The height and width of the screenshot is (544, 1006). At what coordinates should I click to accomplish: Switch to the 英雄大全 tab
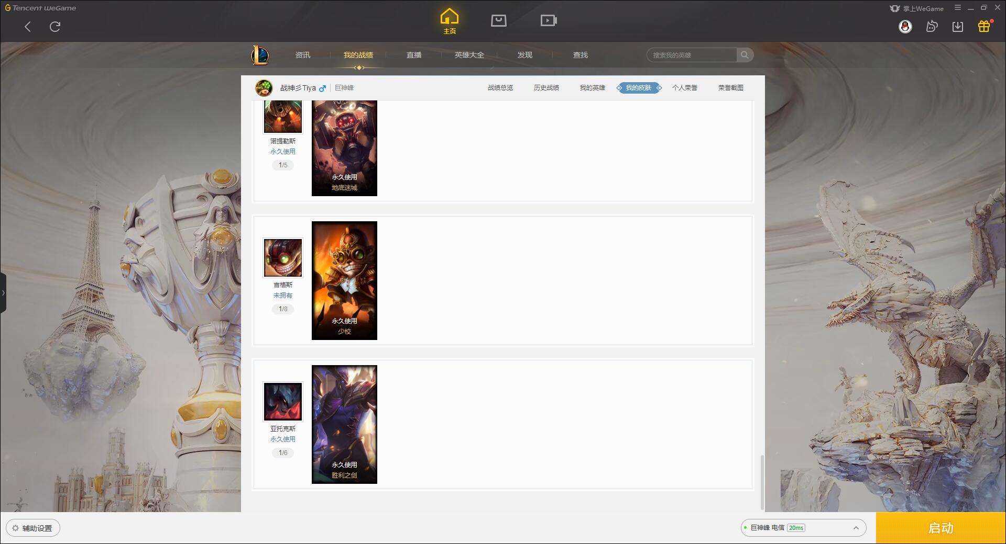(469, 55)
